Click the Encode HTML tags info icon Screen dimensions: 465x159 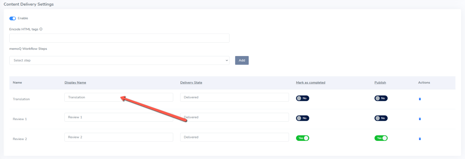point(41,29)
